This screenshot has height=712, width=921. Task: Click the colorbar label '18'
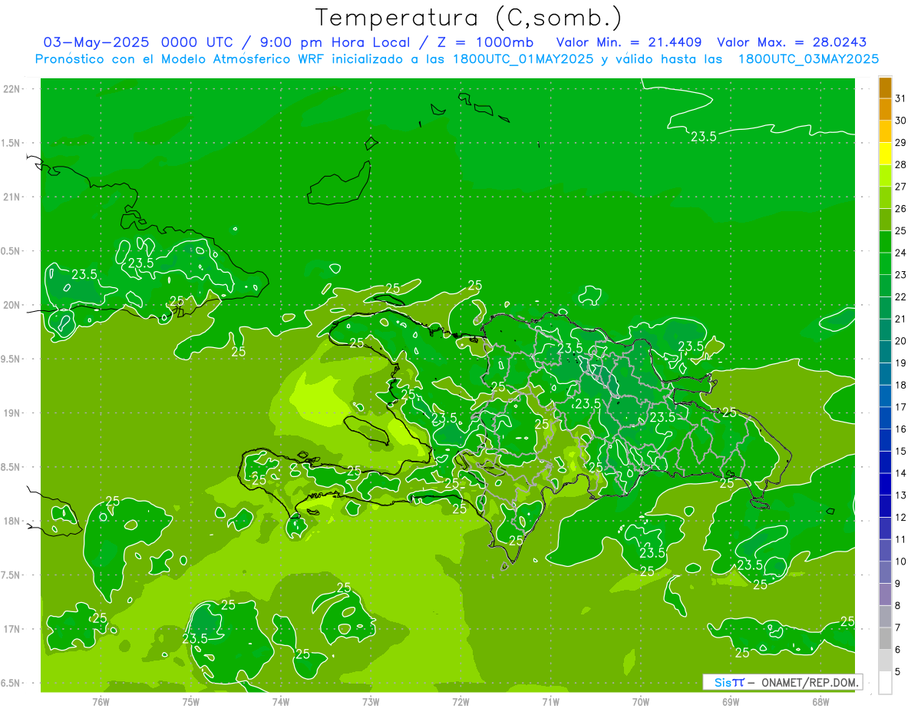(x=901, y=386)
